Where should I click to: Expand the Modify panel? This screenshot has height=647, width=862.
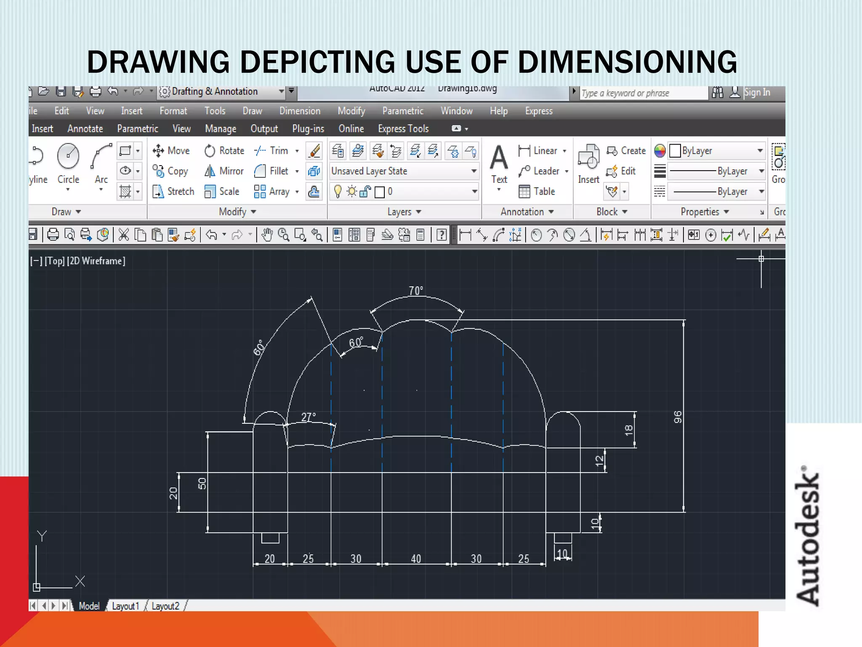click(237, 212)
